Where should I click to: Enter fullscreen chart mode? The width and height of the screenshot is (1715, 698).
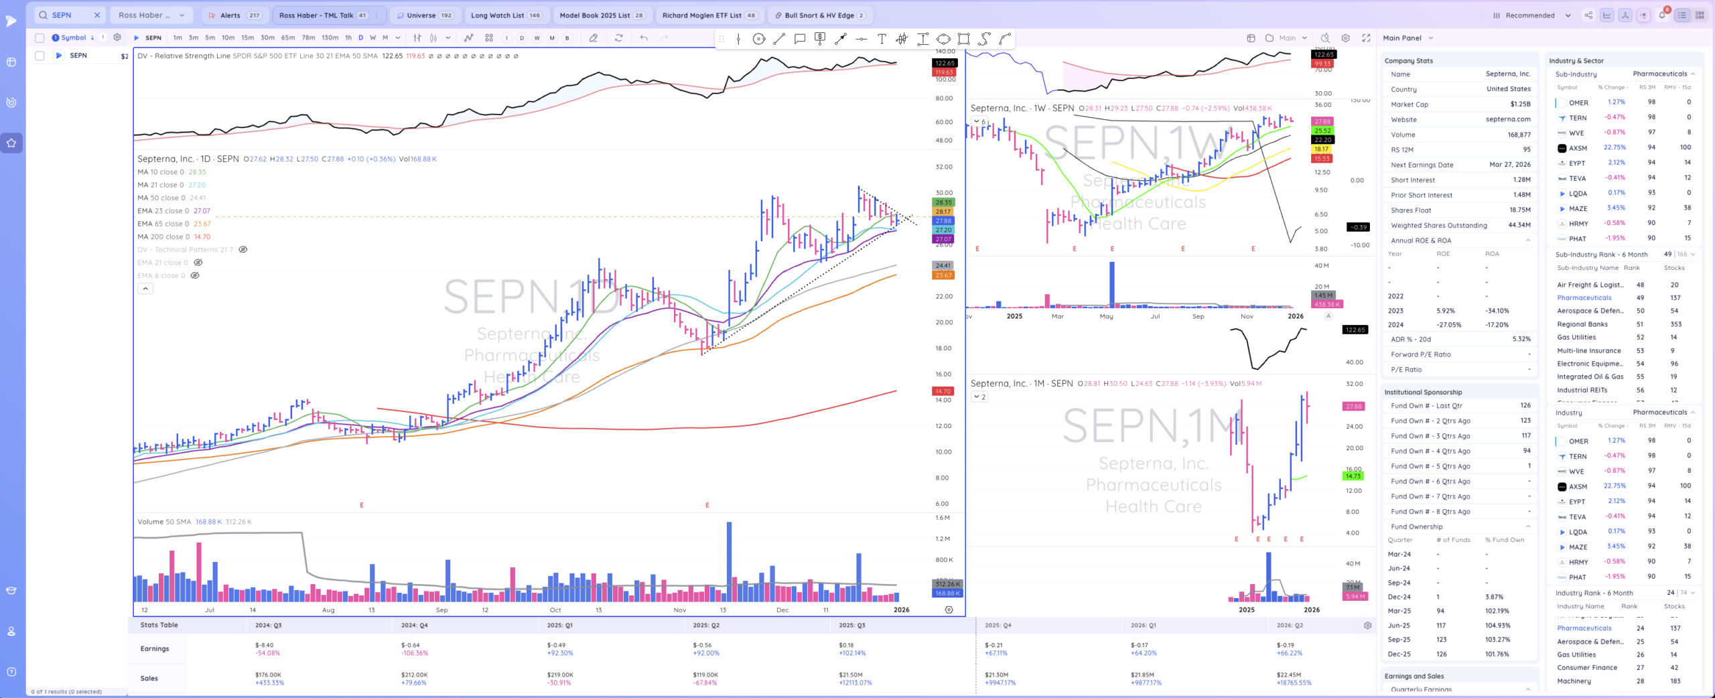1366,38
